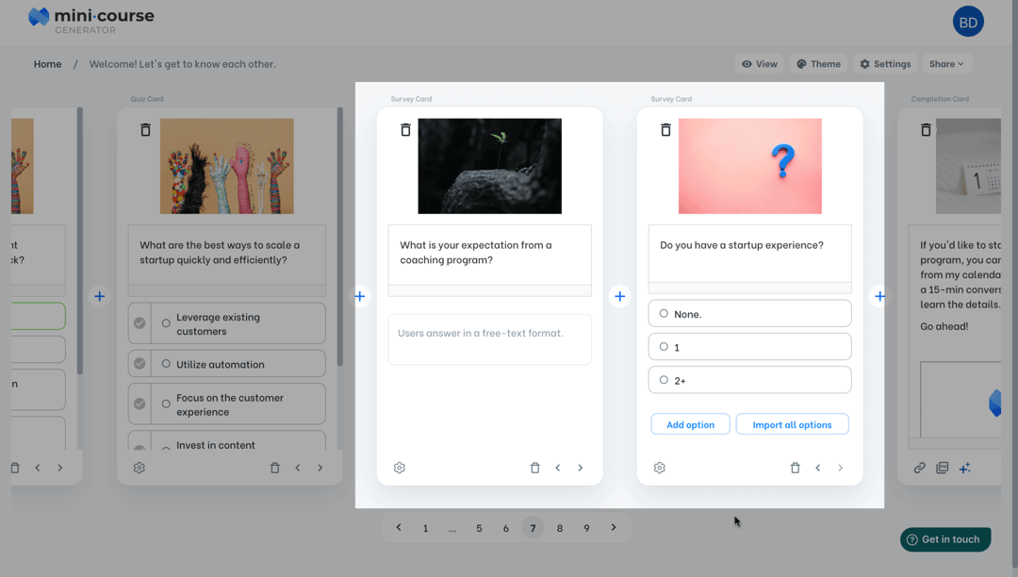Move coaching program card right

coord(581,468)
